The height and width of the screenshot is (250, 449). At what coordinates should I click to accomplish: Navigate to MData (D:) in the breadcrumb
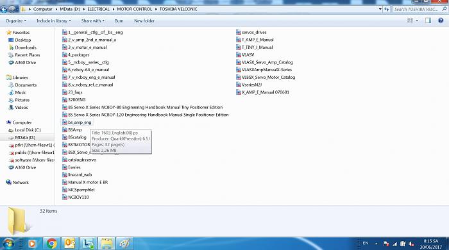pos(69,9)
